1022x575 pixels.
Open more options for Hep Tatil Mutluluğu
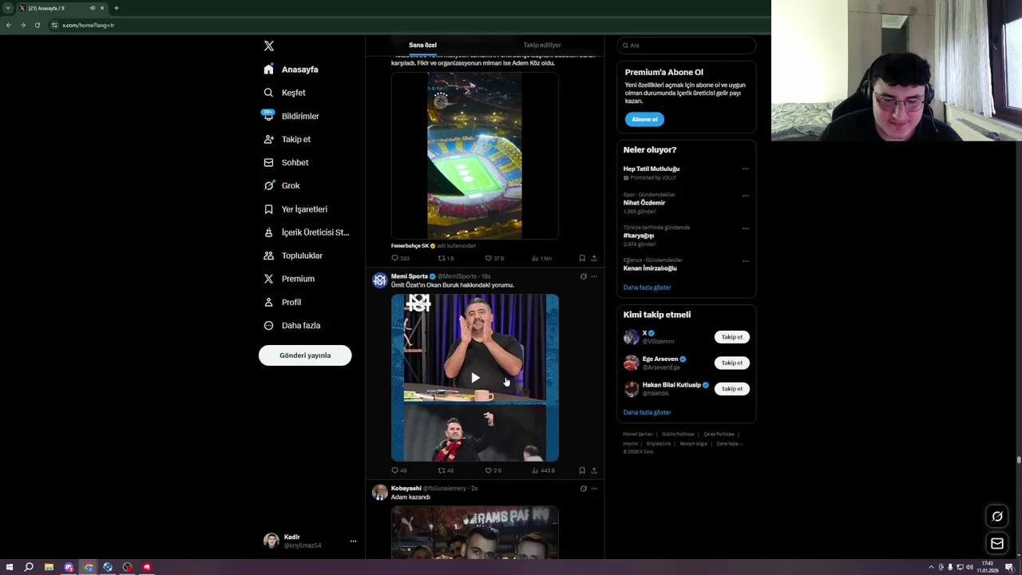coord(746,169)
